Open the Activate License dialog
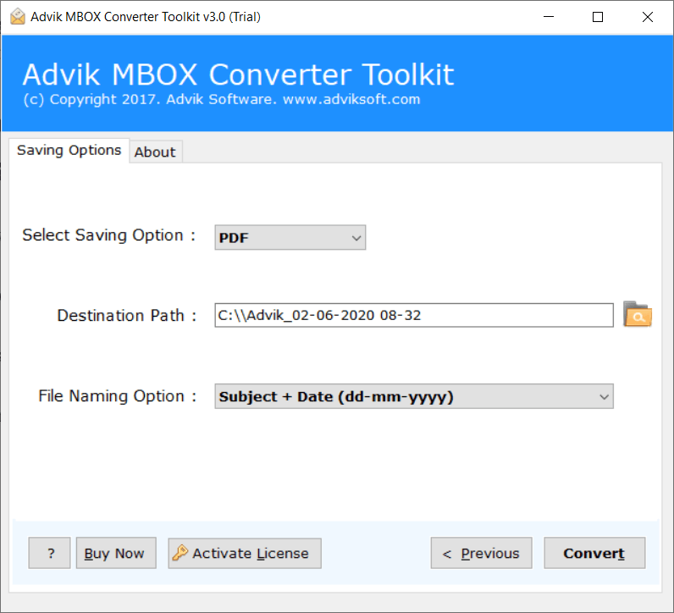The width and height of the screenshot is (674, 613). [245, 553]
